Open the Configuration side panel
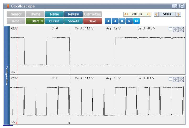 click(x=7, y=75)
